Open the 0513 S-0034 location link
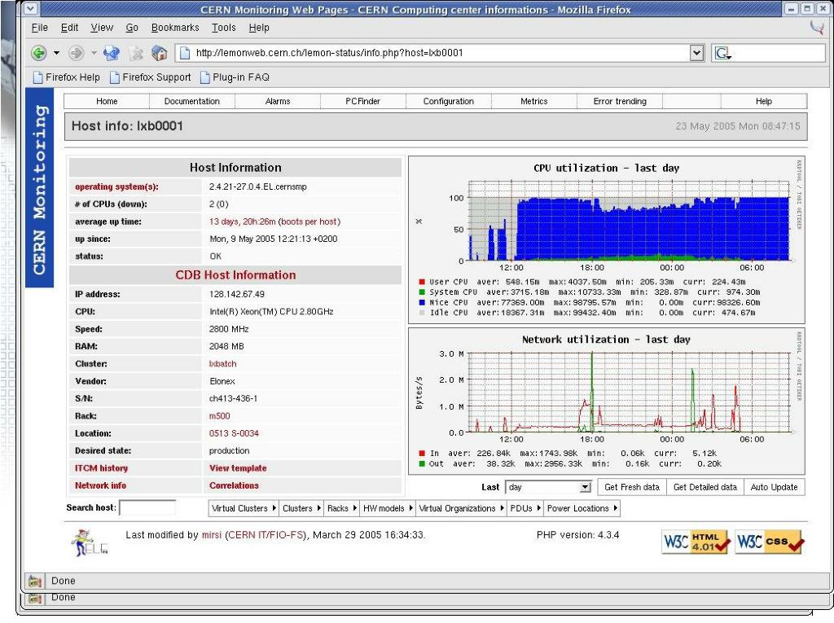This screenshot has width=834, height=623. point(234,433)
